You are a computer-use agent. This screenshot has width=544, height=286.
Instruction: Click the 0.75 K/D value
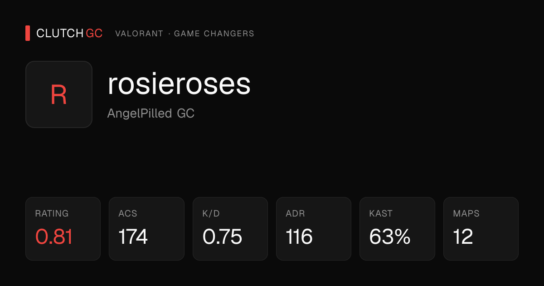222,237
